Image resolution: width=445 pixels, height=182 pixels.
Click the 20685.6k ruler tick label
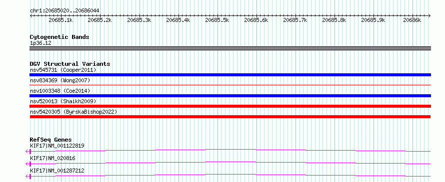(256, 20)
